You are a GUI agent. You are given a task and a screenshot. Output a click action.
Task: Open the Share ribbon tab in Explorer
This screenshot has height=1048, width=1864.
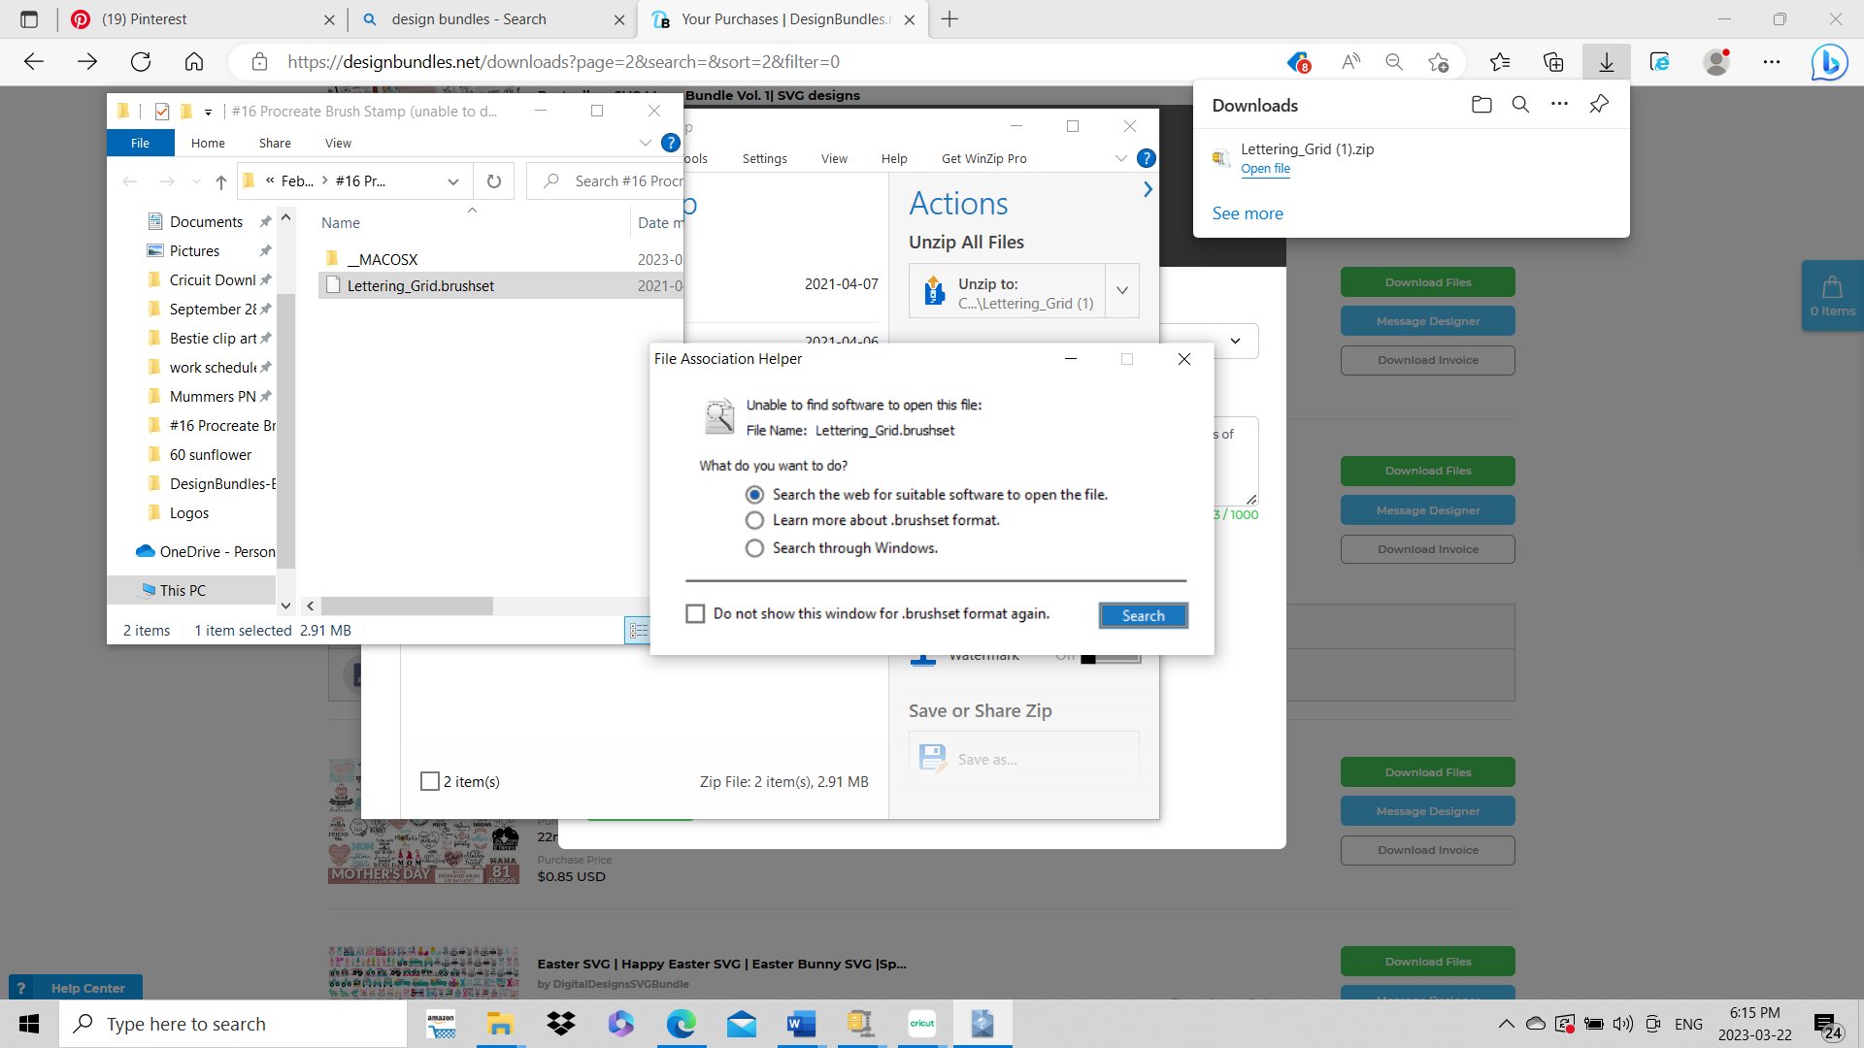point(275,143)
